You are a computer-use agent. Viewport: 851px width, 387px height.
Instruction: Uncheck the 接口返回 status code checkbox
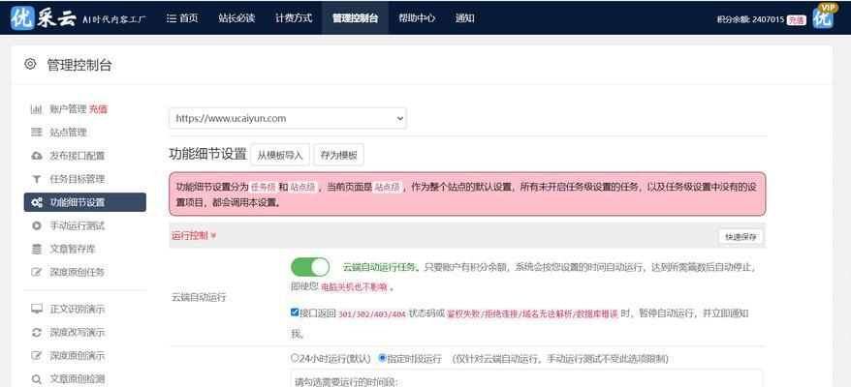point(295,313)
